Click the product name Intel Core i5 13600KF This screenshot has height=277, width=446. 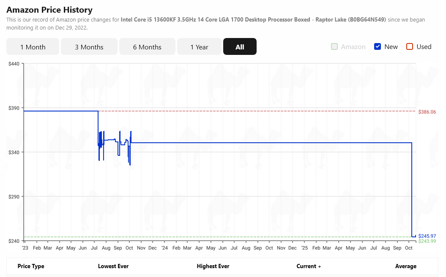point(253,19)
